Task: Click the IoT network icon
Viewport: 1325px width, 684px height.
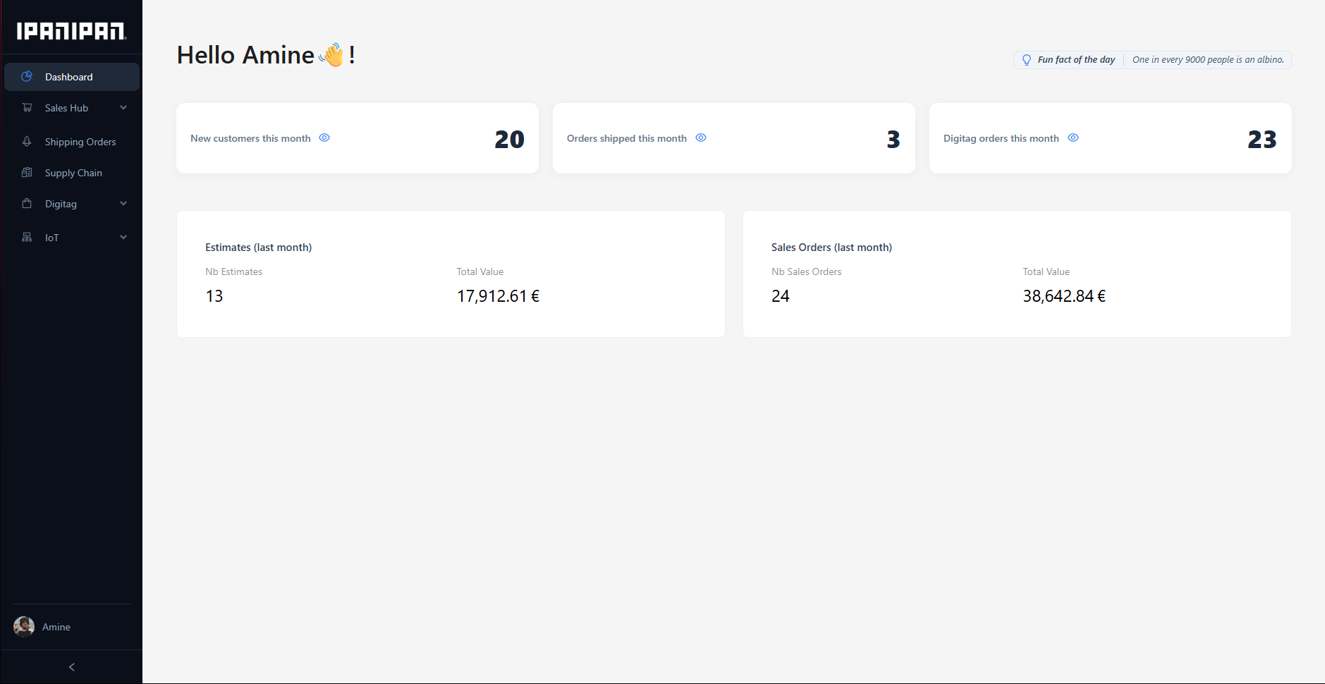Action: point(27,238)
